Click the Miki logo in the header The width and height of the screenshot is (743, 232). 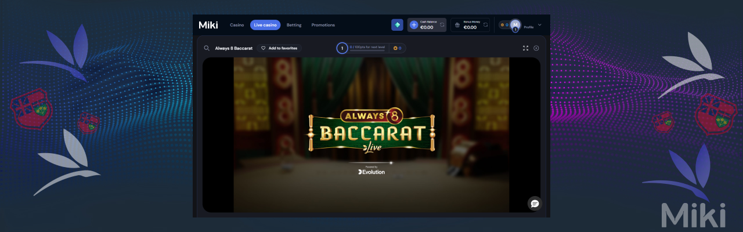(208, 25)
